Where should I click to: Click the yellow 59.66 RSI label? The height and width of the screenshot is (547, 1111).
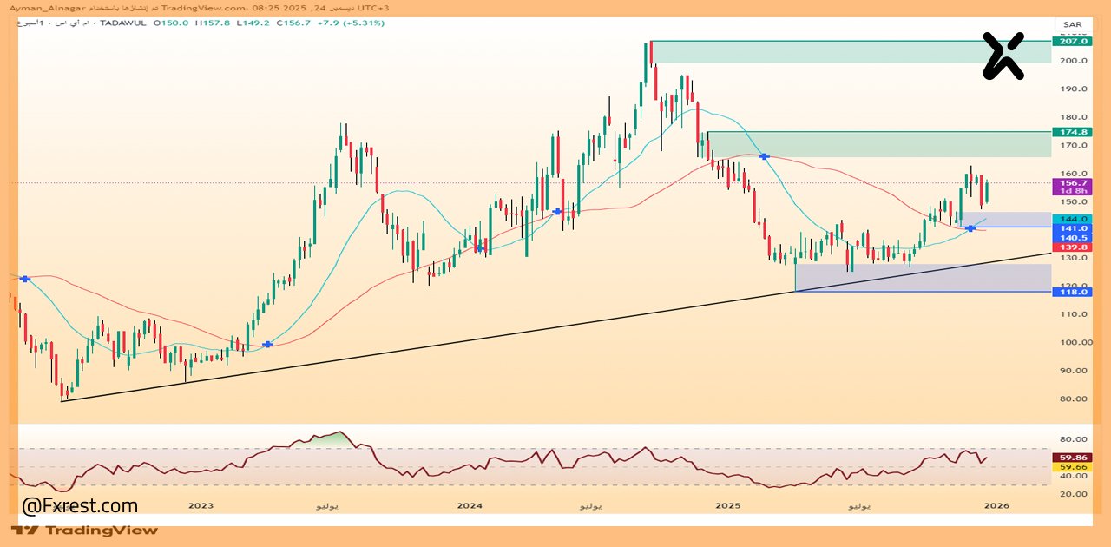coord(1069,467)
